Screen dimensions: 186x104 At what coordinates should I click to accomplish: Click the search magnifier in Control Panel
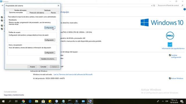(x=183, y=5)
